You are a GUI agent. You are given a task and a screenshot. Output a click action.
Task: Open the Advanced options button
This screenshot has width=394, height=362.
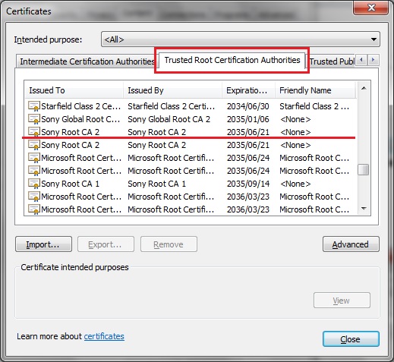tap(351, 244)
